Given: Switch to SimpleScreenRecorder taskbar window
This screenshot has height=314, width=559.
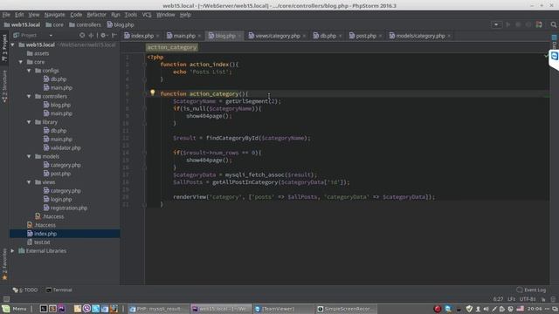Looking at the screenshot, I should (x=346, y=309).
